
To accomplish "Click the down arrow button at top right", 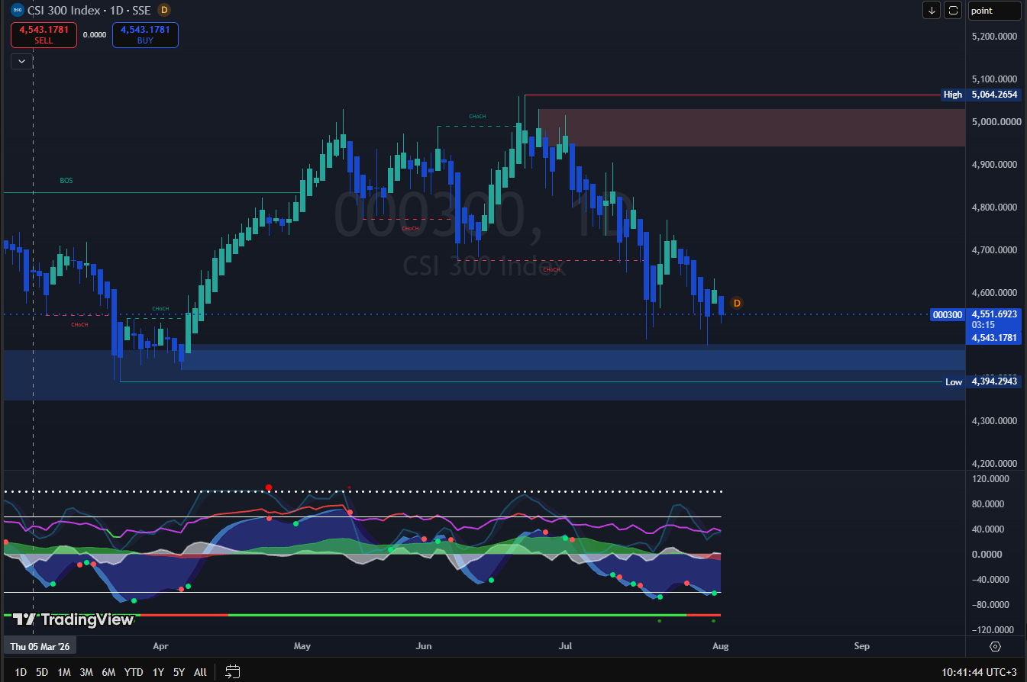I will pos(932,10).
